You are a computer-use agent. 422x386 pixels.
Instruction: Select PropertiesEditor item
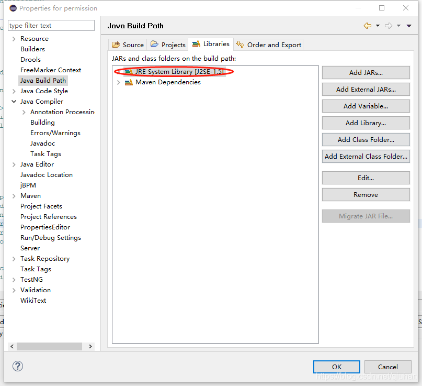[45, 227]
